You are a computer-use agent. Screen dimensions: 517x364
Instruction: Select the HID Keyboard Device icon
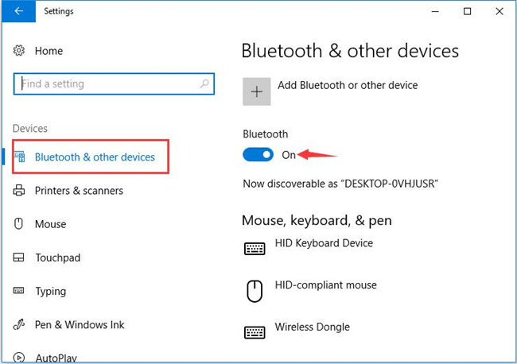pos(255,249)
